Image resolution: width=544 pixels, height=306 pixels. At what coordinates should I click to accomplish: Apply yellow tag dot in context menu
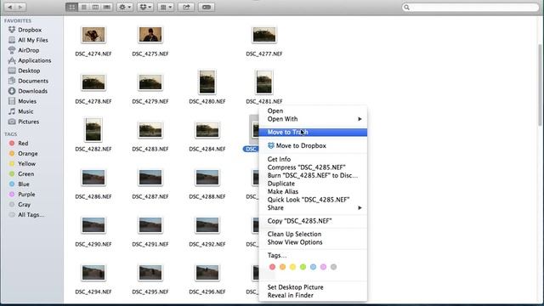click(x=292, y=267)
